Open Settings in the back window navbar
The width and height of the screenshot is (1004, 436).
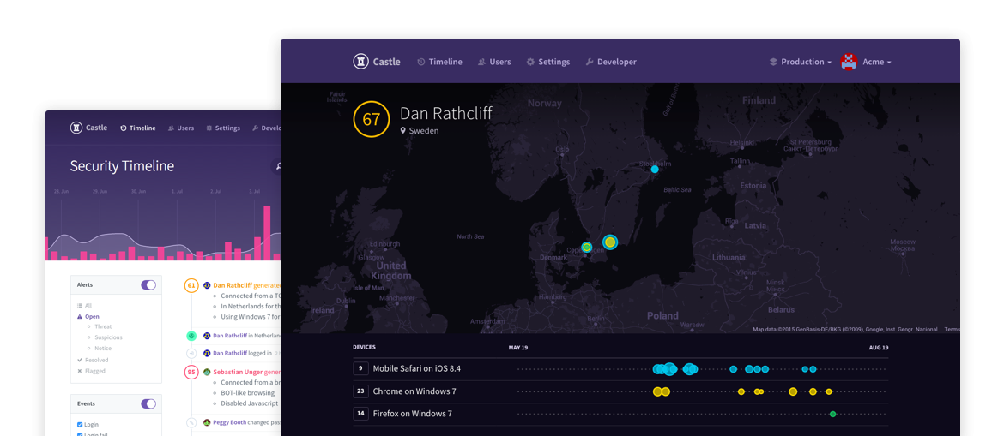223,128
